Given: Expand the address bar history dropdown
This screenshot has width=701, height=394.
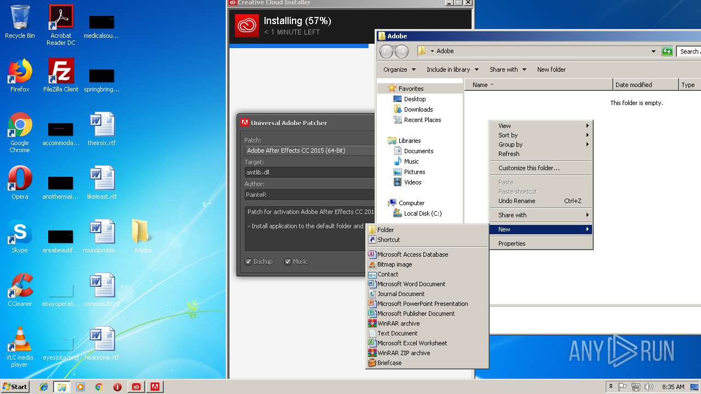Looking at the screenshot, I should [x=653, y=51].
